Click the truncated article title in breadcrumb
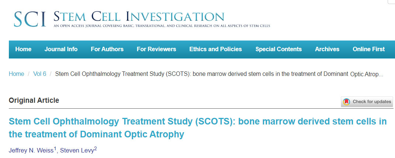Image resolution: width=395 pixels, height=158 pixels. click(x=219, y=74)
